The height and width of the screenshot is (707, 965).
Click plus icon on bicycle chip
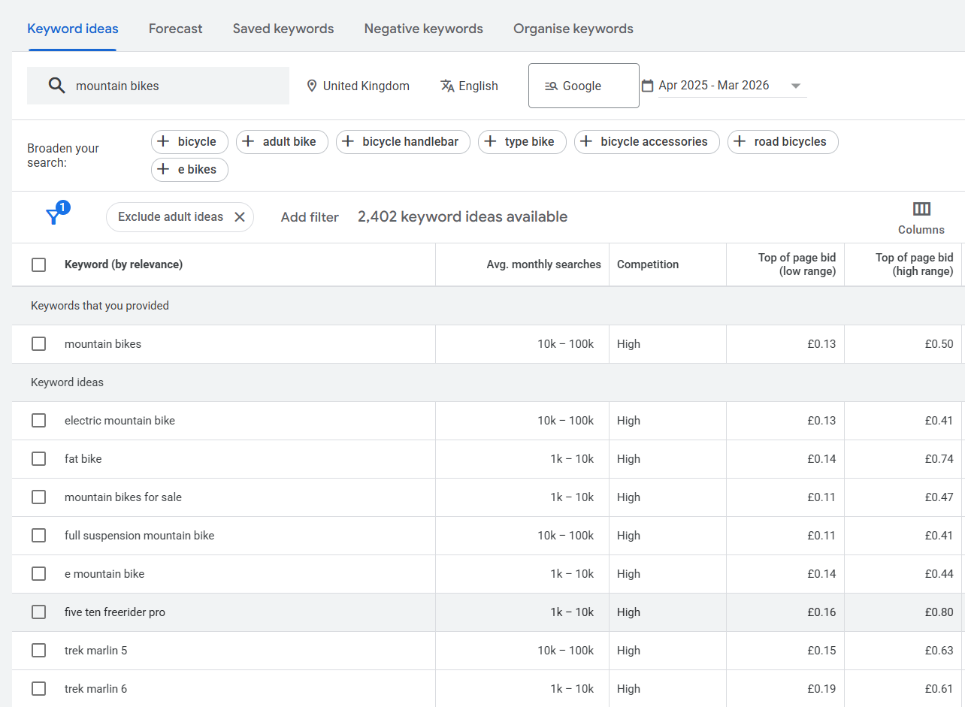(x=163, y=142)
